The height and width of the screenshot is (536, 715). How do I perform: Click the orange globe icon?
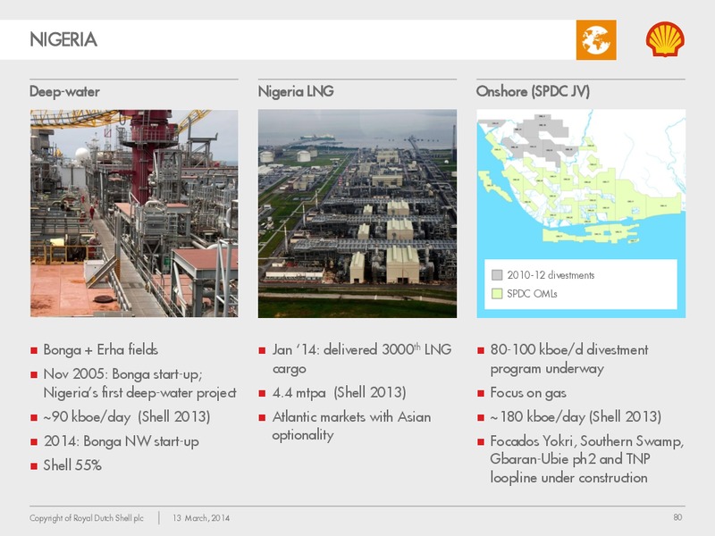pos(596,39)
